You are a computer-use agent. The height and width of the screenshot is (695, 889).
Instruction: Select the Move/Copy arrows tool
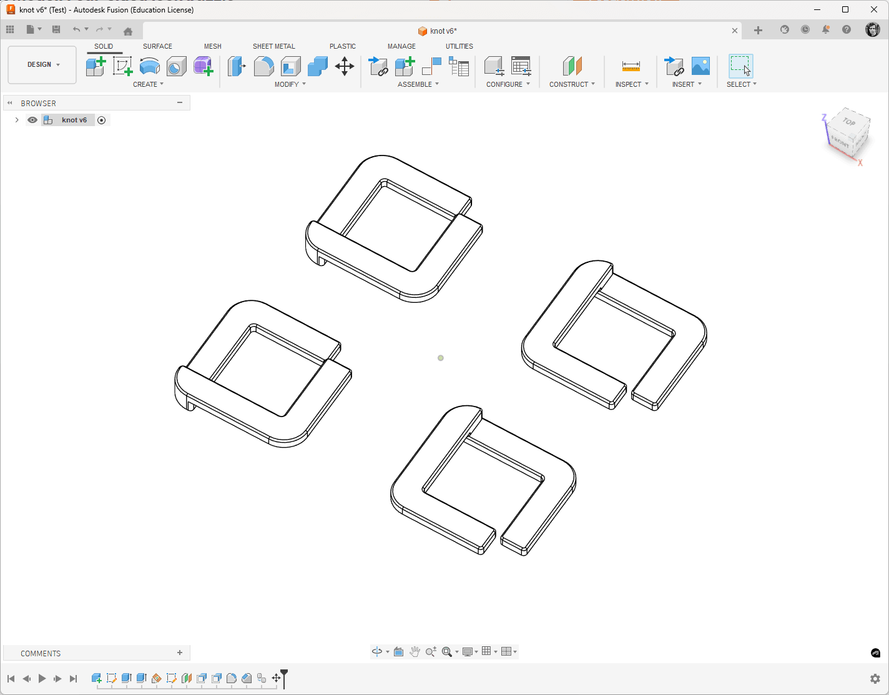coord(345,66)
